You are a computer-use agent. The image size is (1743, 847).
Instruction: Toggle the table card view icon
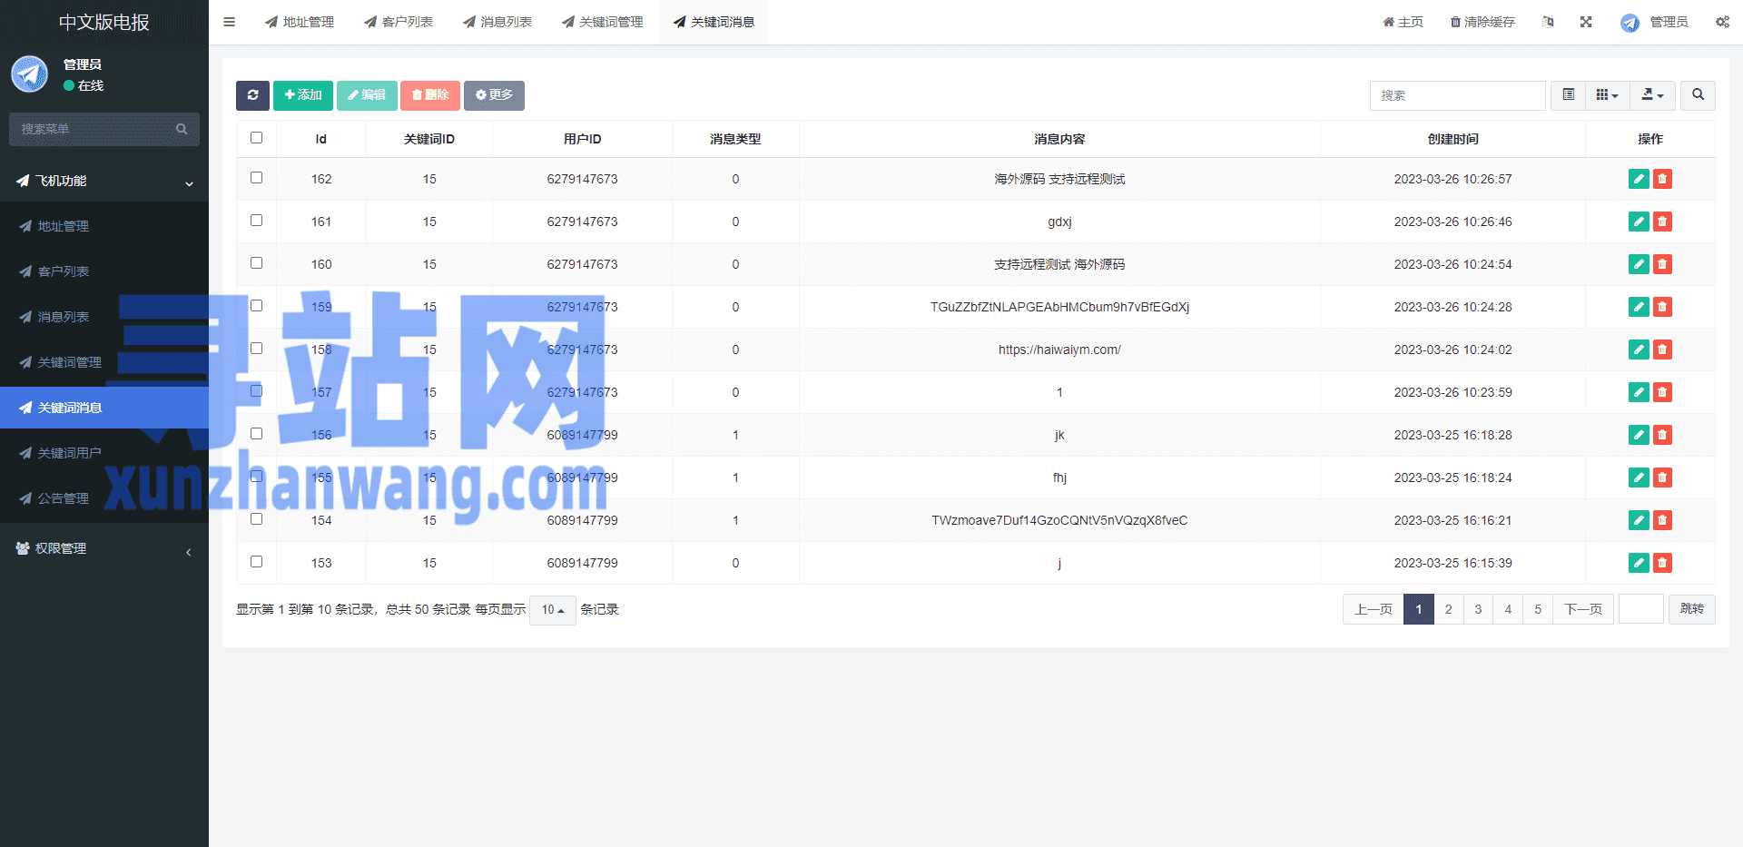(1568, 95)
